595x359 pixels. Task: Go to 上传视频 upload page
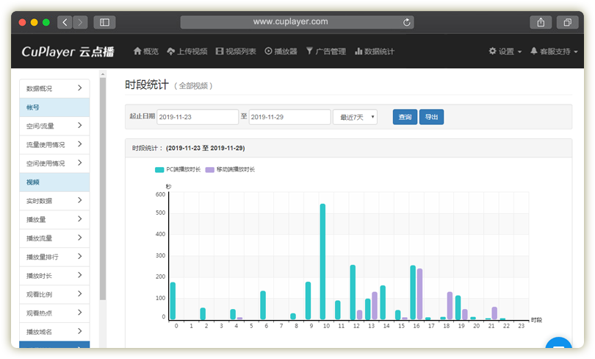coord(187,51)
